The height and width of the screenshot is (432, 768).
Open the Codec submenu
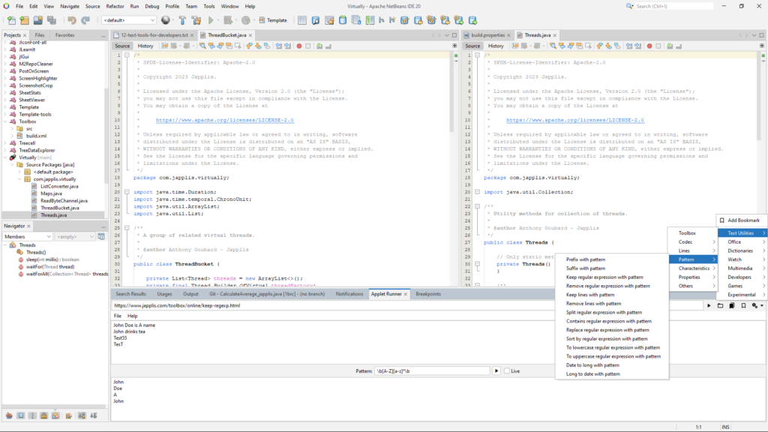[x=693, y=242]
